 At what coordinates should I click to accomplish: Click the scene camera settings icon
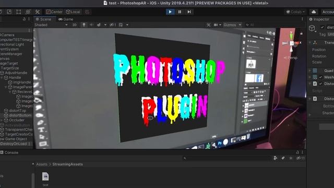pyautogui.click(x=216, y=25)
